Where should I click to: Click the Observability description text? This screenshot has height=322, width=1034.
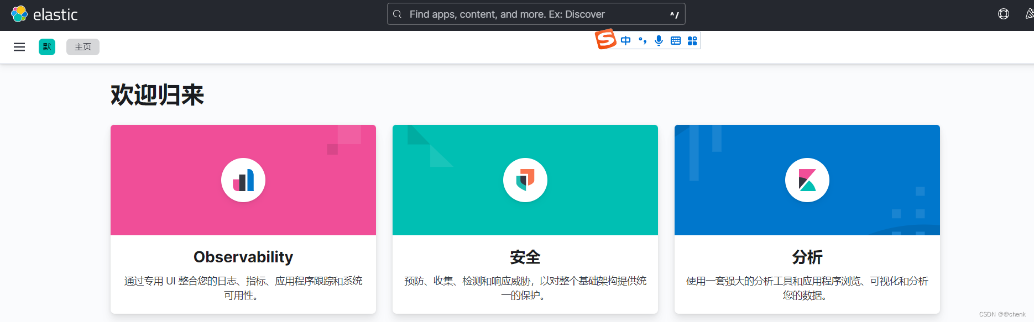(x=243, y=288)
